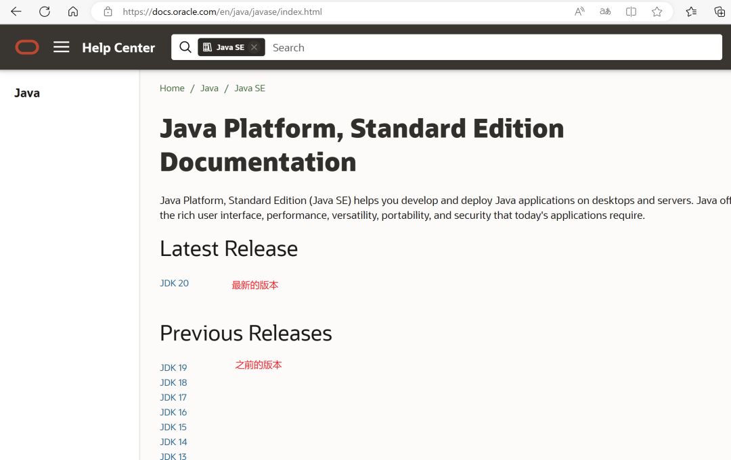Go back with the browser back arrow
The height and width of the screenshot is (460, 731).
(16, 11)
